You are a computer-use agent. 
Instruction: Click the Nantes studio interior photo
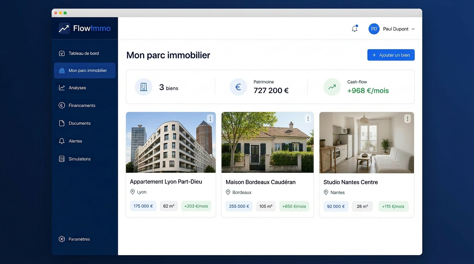point(367,142)
